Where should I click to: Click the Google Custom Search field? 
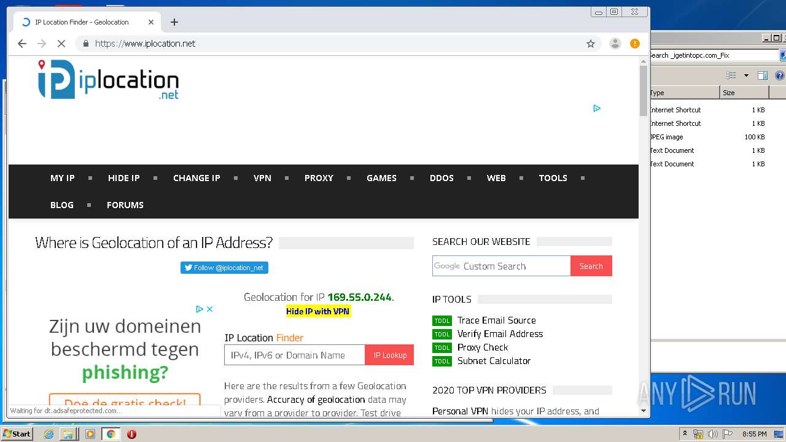502,266
